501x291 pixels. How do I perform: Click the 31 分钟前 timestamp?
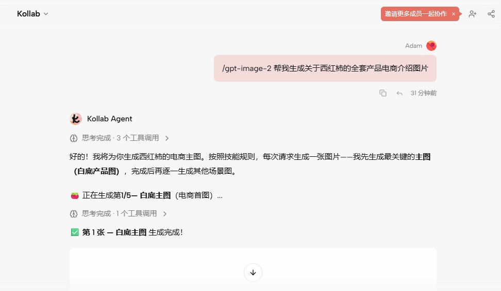pyautogui.click(x=424, y=93)
